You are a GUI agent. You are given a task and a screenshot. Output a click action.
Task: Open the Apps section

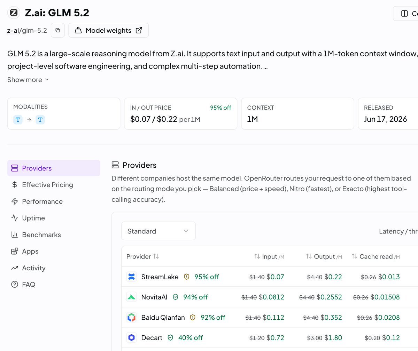(x=30, y=251)
